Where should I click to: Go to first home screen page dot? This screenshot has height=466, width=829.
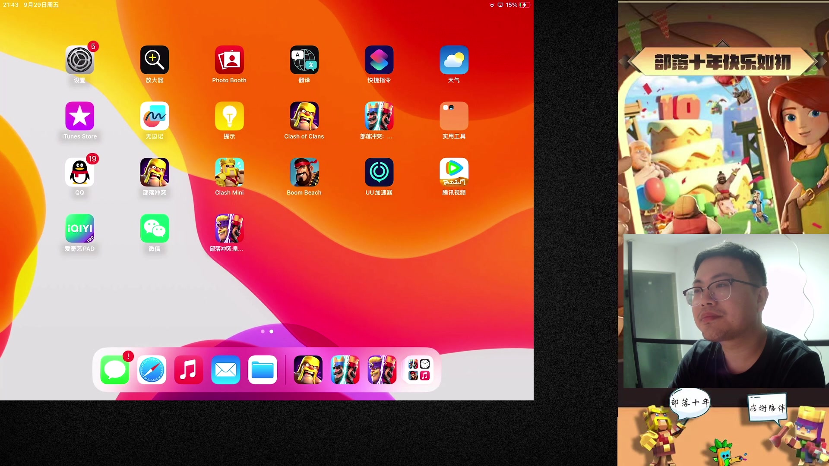[263, 331]
